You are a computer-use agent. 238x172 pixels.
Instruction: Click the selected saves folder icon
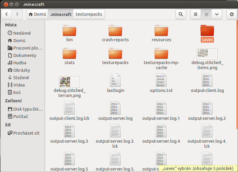pyautogui.click(x=207, y=31)
